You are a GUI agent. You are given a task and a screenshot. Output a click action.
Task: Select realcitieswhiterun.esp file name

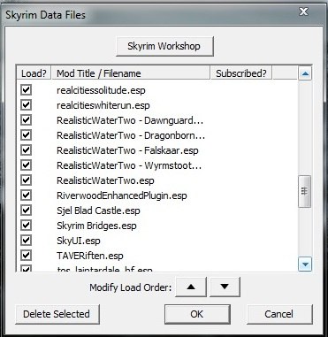[103, 105]
